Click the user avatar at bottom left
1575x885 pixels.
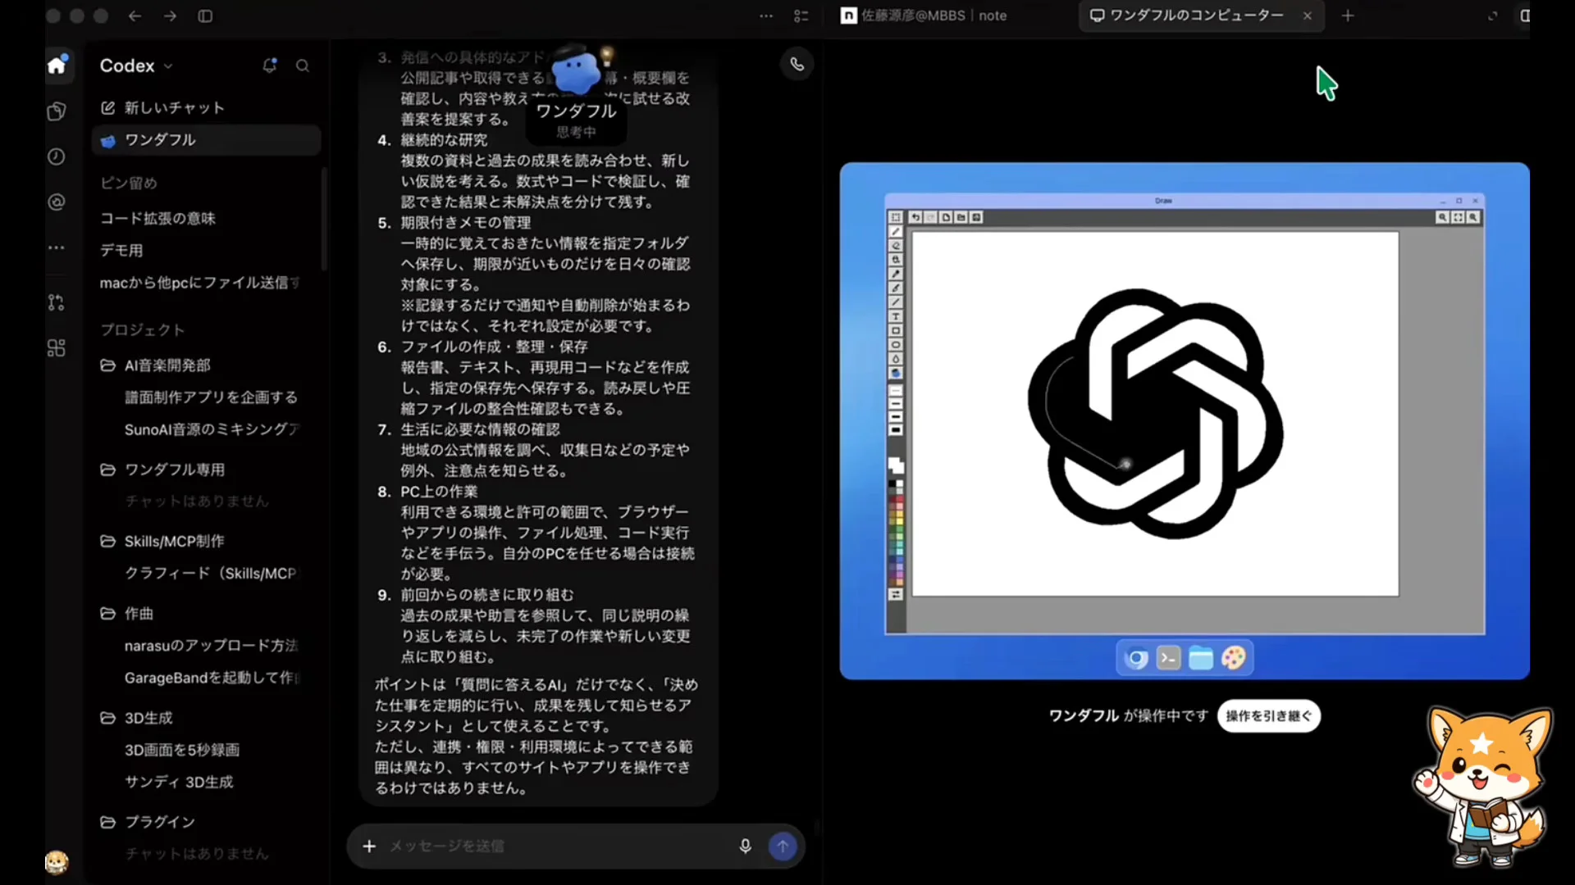point(57,861)
